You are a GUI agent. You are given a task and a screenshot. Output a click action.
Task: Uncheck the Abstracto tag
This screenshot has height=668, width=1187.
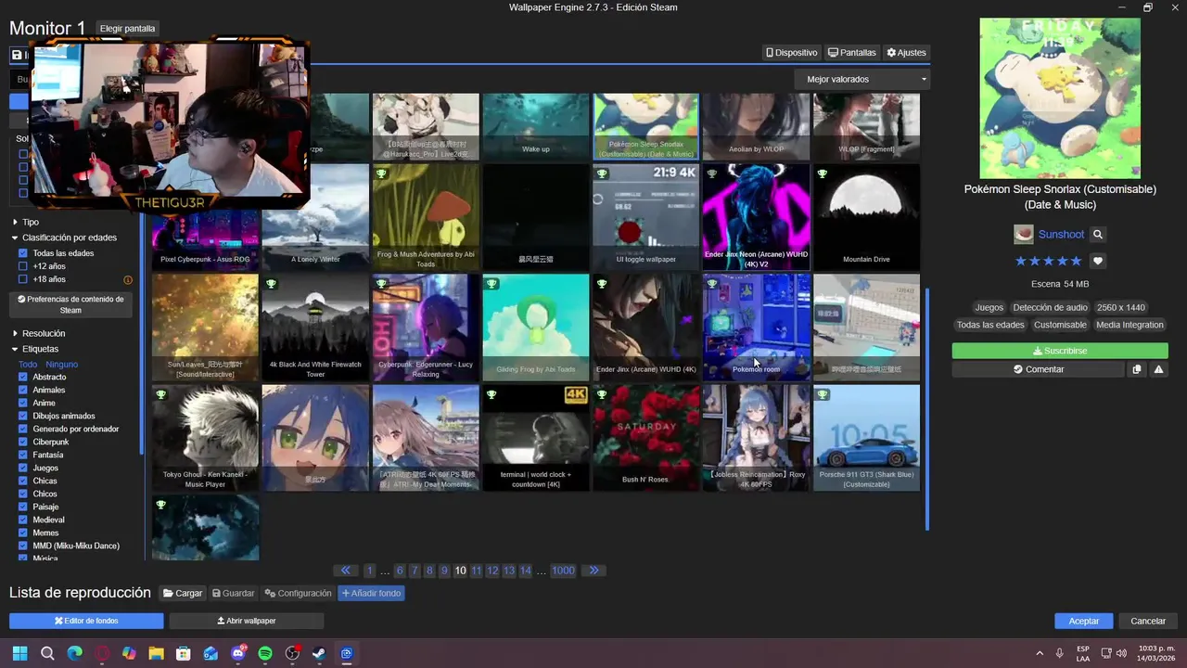pos(23,377)
